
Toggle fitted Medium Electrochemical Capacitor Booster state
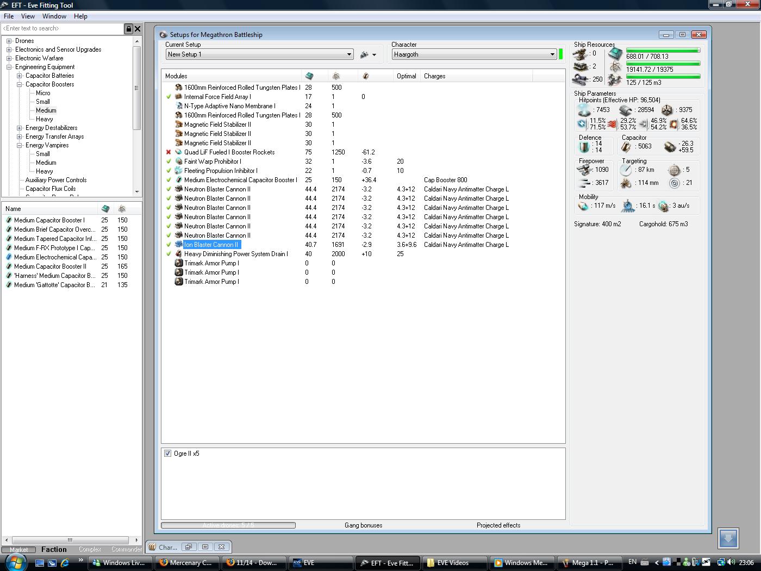coord(169,180)
